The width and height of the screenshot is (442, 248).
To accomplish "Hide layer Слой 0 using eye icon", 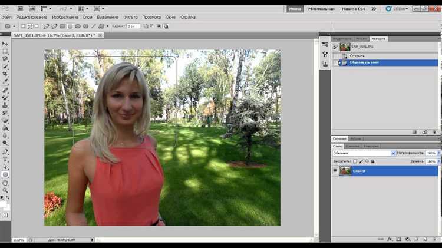I will (335, 170).
